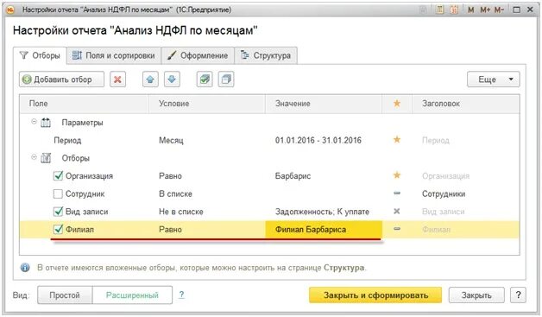Click the Значение column header
Viewport: 542px width, 317px height.
click(323, 104)
